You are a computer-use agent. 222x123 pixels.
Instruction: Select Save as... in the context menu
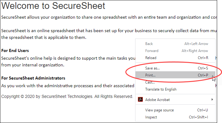152,68
